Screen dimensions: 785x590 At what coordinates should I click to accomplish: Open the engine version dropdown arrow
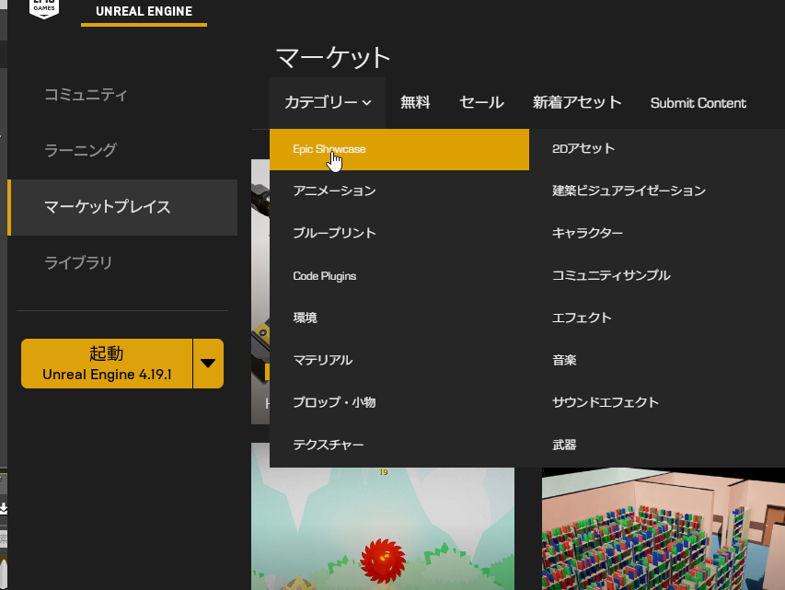coord(209,364)
